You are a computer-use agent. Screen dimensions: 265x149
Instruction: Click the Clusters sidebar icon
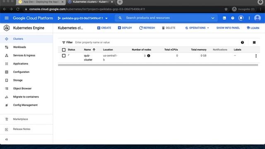pyautogui.click(x=7, y=39)
